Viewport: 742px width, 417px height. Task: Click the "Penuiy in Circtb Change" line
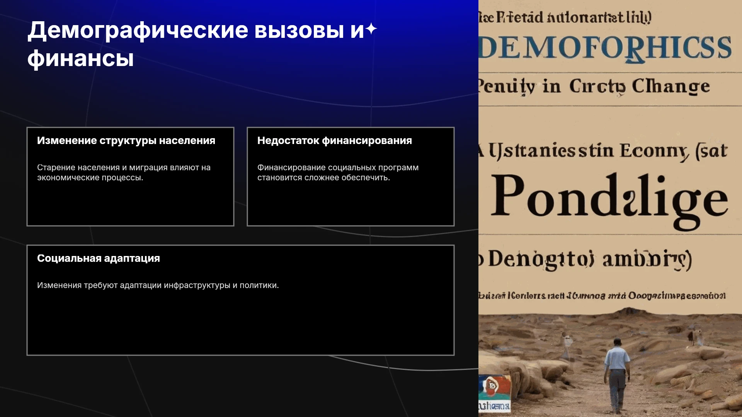click(x=594, y=86)
